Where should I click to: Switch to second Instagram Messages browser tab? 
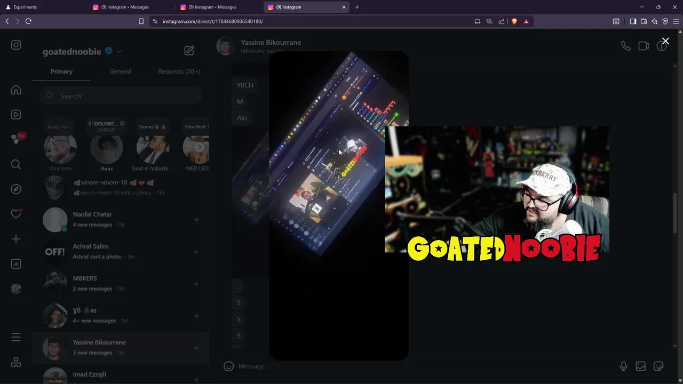218,7
